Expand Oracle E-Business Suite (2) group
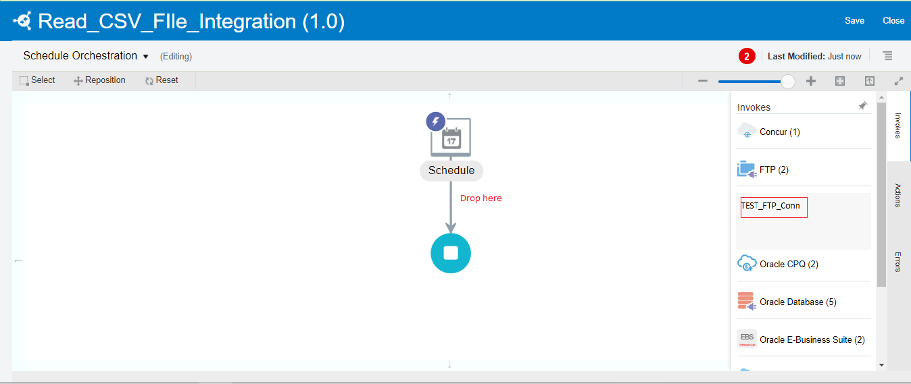911x384 pixels. click(804, 339)
